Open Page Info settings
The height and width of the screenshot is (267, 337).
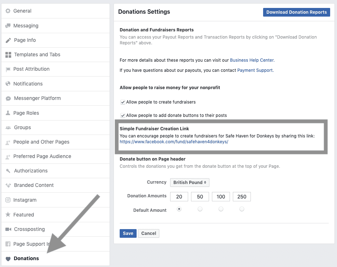[x=56, y=40]
